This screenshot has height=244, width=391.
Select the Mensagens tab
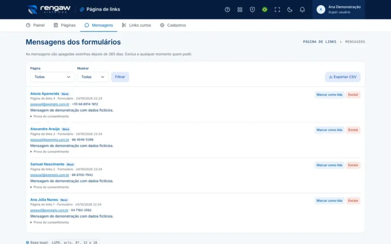tap(99, 25)
